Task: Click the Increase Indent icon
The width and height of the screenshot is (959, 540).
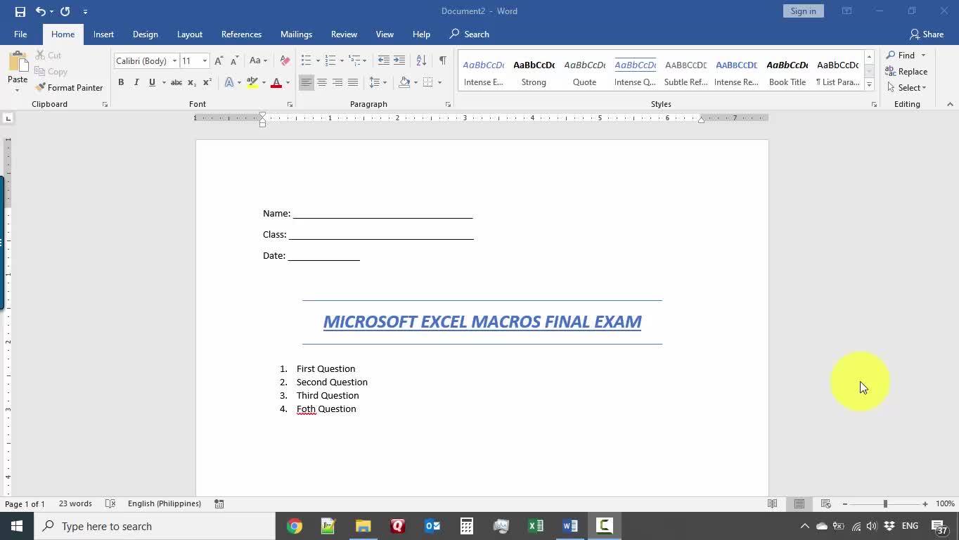Action: 399,61
